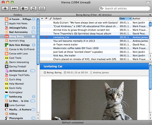Select Apple Hot News feed icon

point(7,23)
